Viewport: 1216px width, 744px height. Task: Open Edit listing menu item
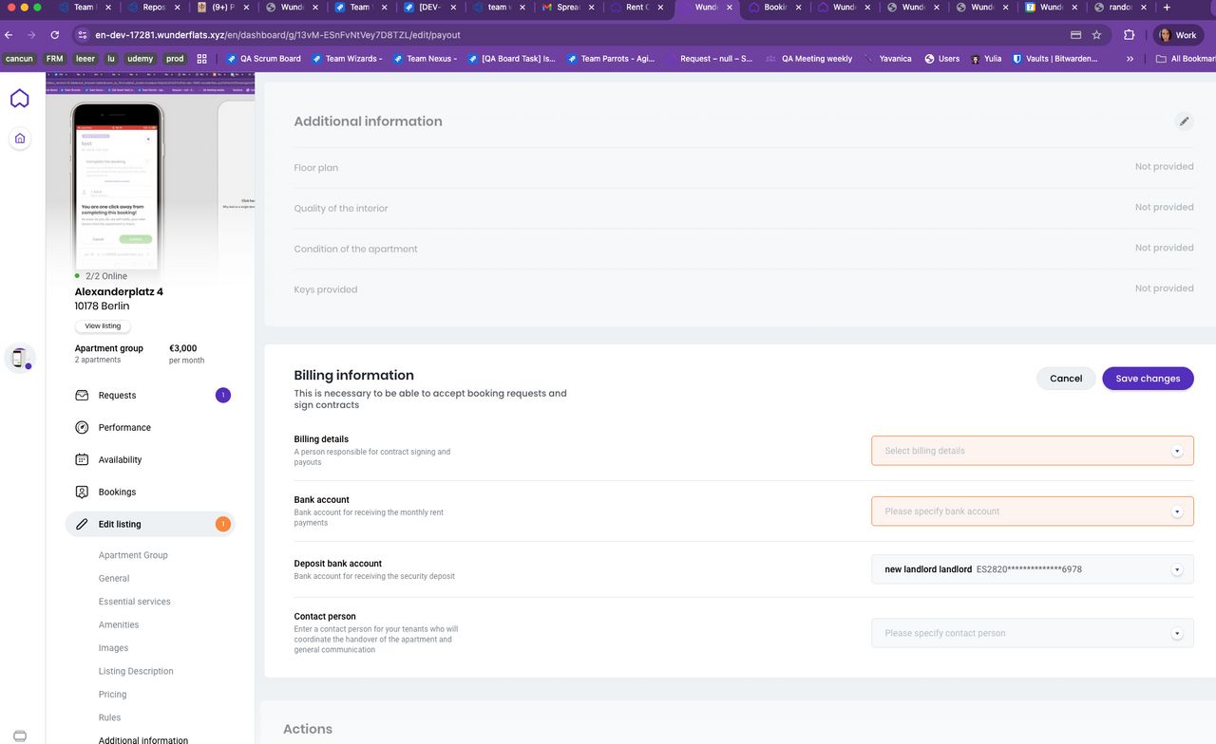pos(120,524)
